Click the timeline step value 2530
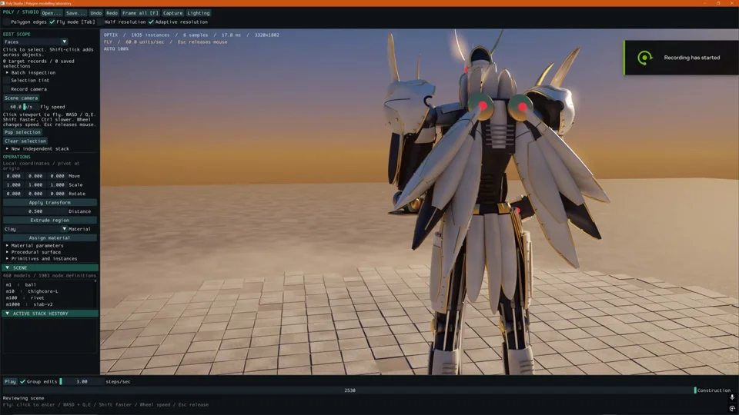Screen dimensions: 739x415 pos(349,390)
